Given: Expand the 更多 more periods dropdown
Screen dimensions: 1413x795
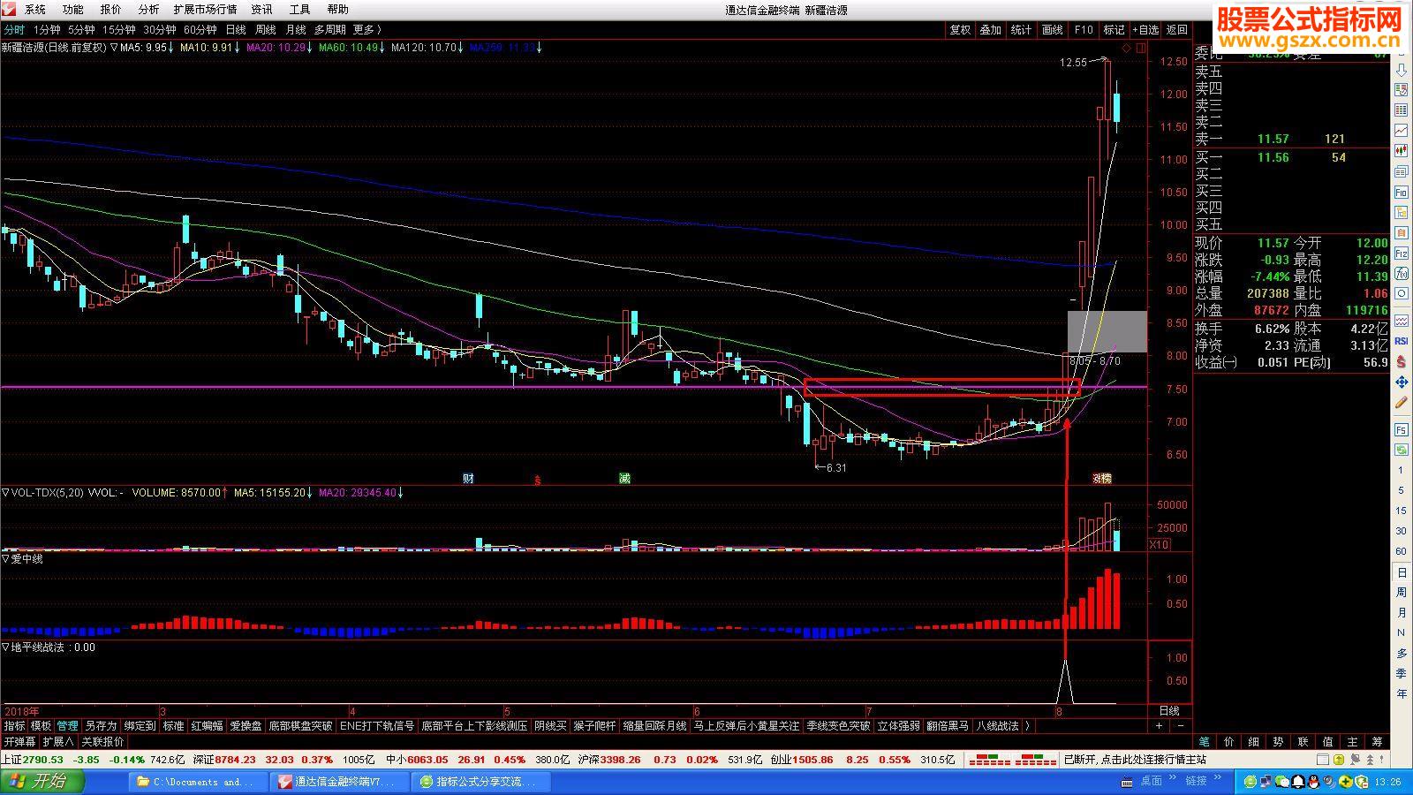Looking at the screenshot, I should (367, 30).
